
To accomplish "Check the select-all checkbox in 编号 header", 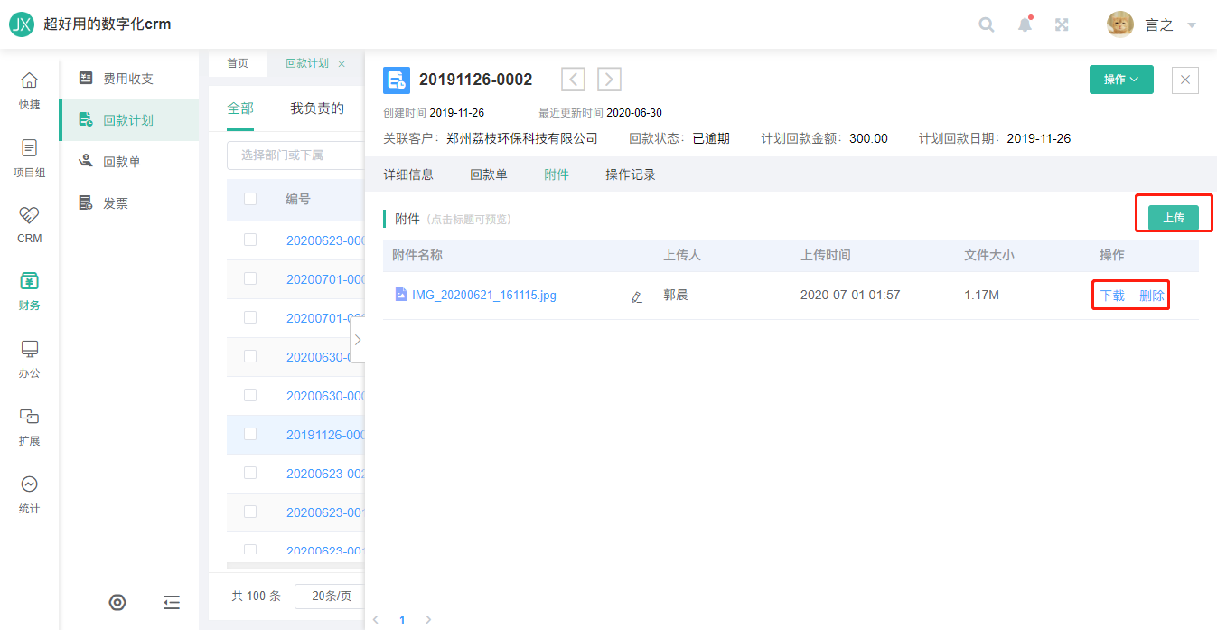I will [250, 199].
